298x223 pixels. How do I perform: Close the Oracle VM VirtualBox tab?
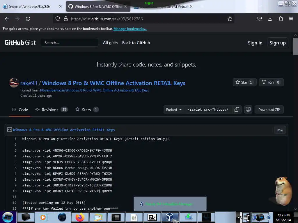pyautogui.click(x=191, y=6)
